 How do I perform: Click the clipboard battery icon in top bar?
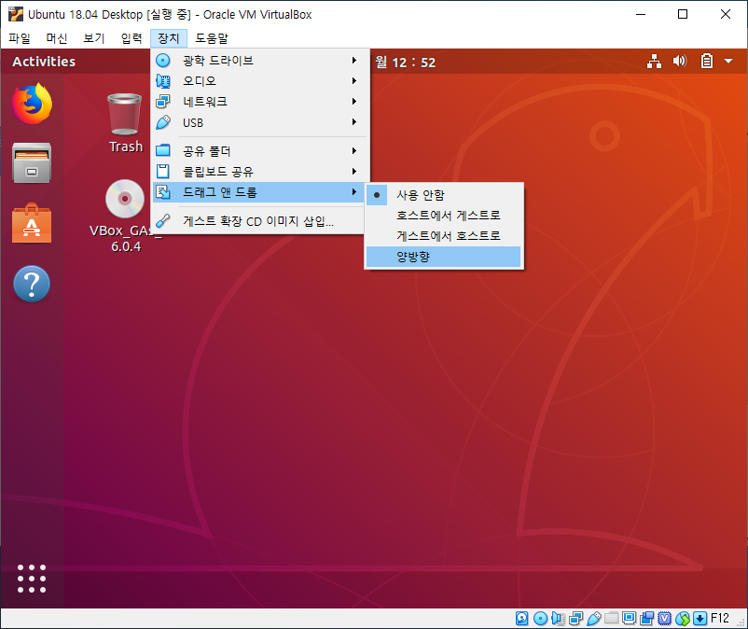[707, 61]
